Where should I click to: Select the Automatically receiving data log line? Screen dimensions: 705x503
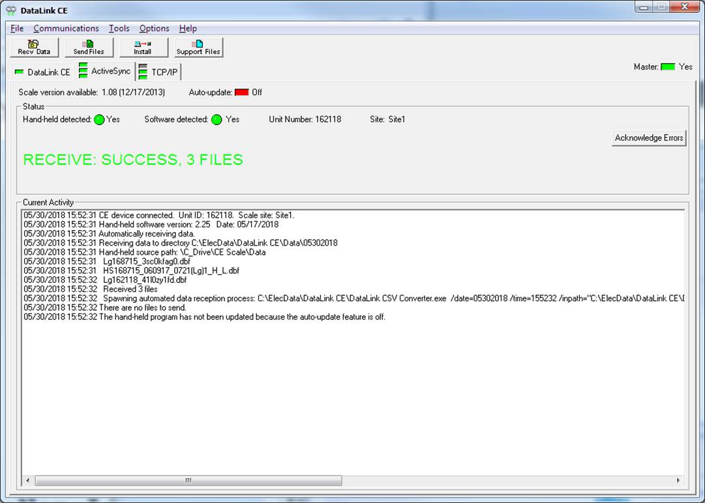(110, 233)
